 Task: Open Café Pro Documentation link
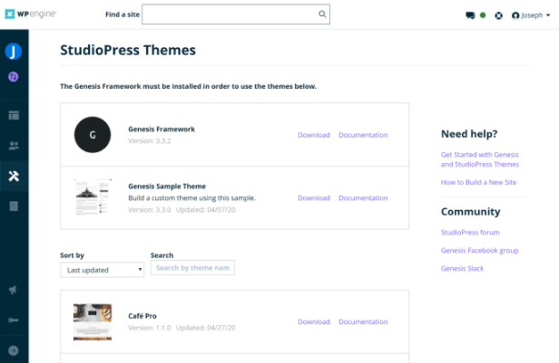tap(363, 321)
